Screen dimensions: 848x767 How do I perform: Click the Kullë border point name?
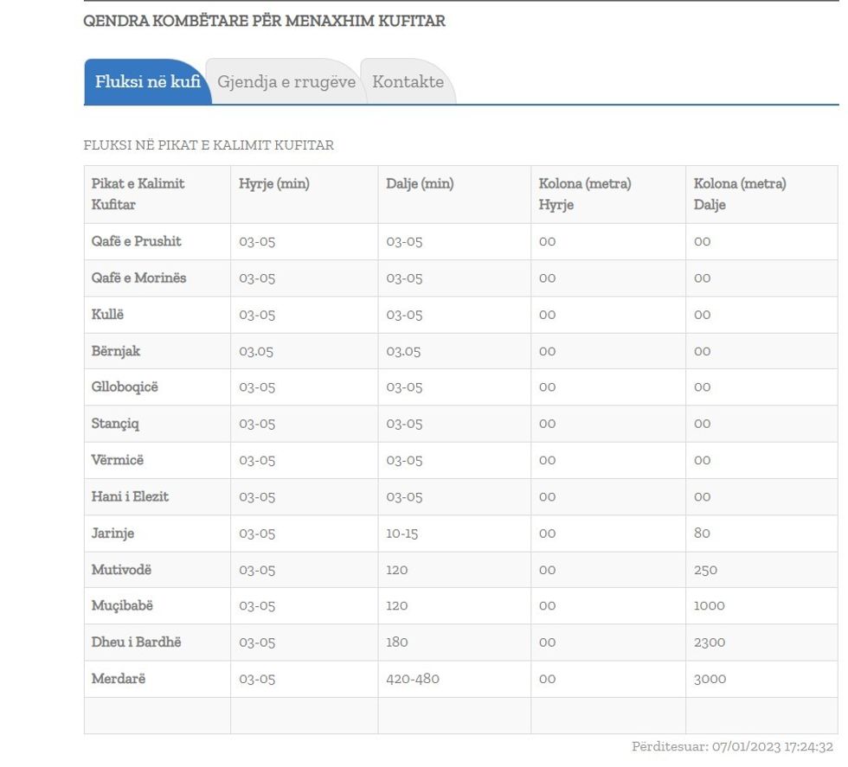(x=107, y=315)
